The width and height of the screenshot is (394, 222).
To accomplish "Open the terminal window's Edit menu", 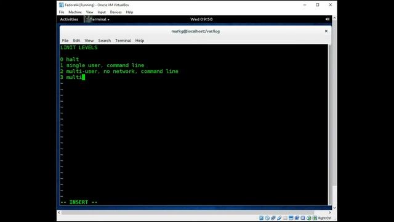I will 76,41.
